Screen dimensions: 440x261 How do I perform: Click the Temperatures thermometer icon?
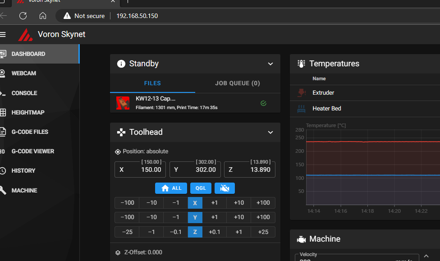(301, 64)
